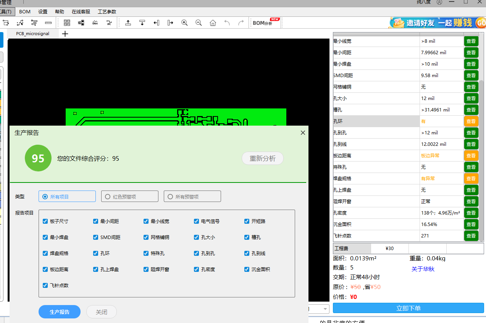Open the 关于华秋 link
The width and height of the screenshot is (486, 323).
(x=423, y=269)
